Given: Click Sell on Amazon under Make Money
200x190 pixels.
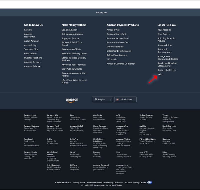Looking at the screenshot, I should pyautogui.click(x=69, y=30).
